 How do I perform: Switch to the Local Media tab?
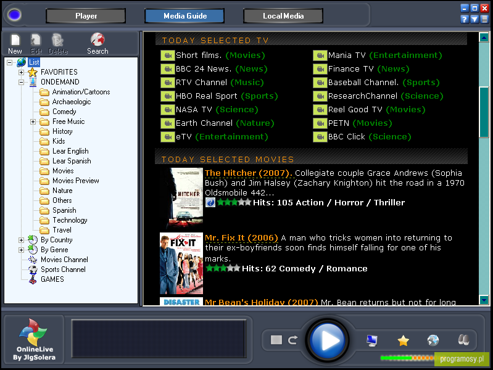coord(283,15)
